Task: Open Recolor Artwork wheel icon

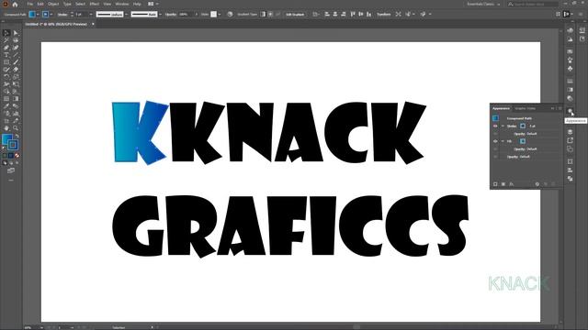Action: [230, 15]
